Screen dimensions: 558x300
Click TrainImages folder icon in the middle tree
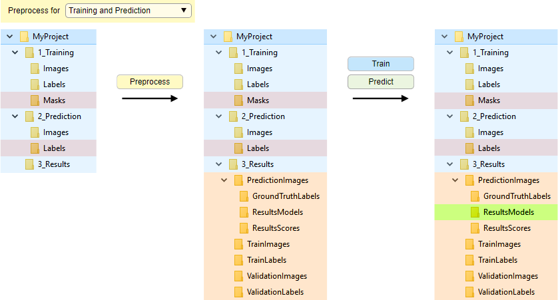click(x=238, y=244)
